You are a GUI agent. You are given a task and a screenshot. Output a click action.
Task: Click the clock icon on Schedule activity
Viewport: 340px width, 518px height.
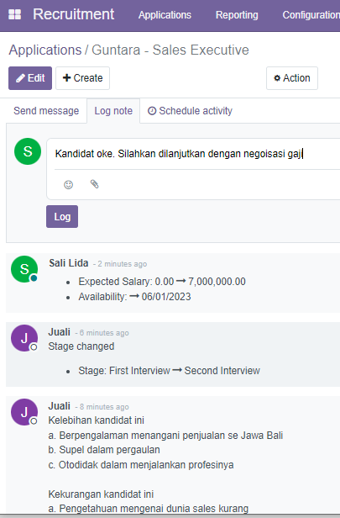tap(152, 111)
